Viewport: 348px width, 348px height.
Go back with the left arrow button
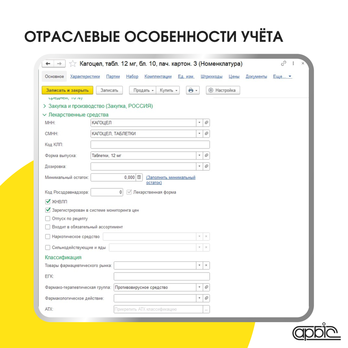pyautogui.click(x=48, y=64)
